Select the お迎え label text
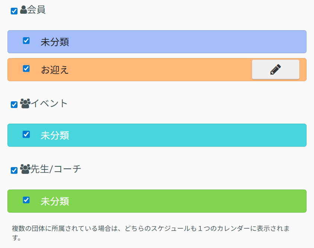The height and width of the screenshot is (248, 314). (x=55, y=70)
